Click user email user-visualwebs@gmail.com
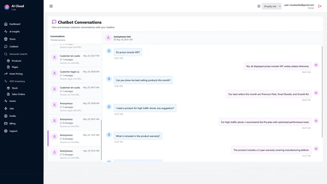Image resolution: width=327 pixels, height=184 pixels. click(299, 5)
